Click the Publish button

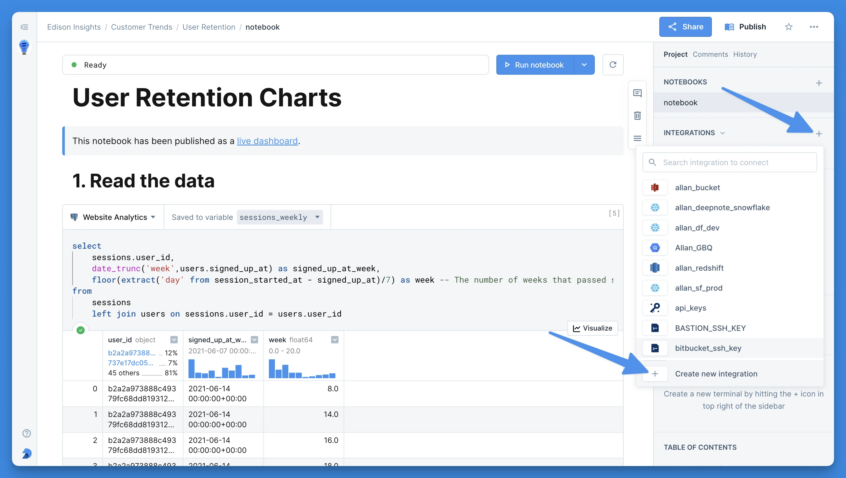[x=745, y=27]
